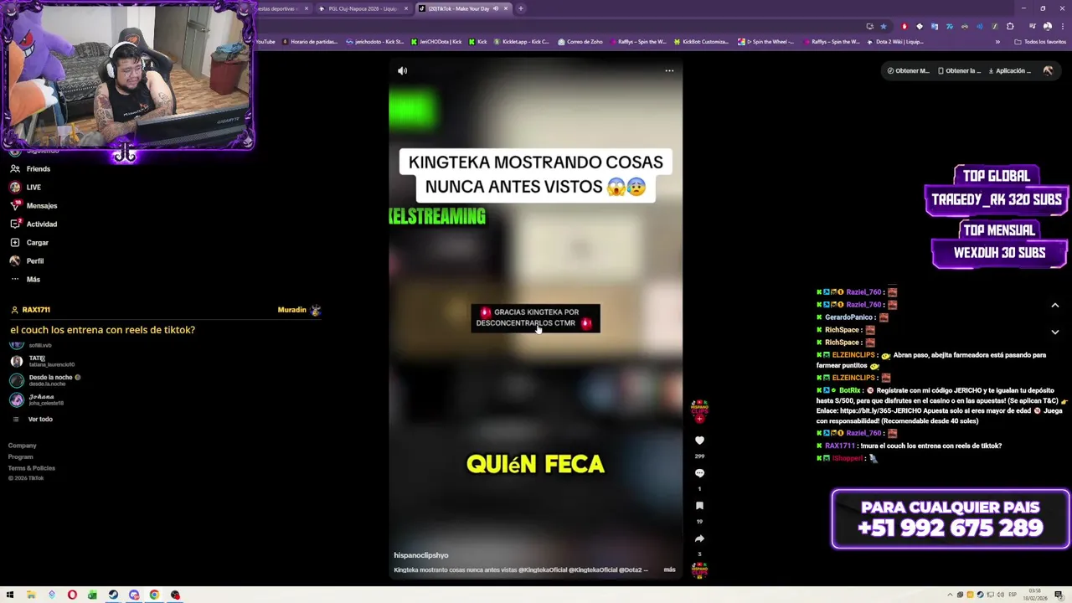This screenshot has height=603, width=1072.
Task: Close the TikTok Make Your Day tab
Action: coord(506,8)
